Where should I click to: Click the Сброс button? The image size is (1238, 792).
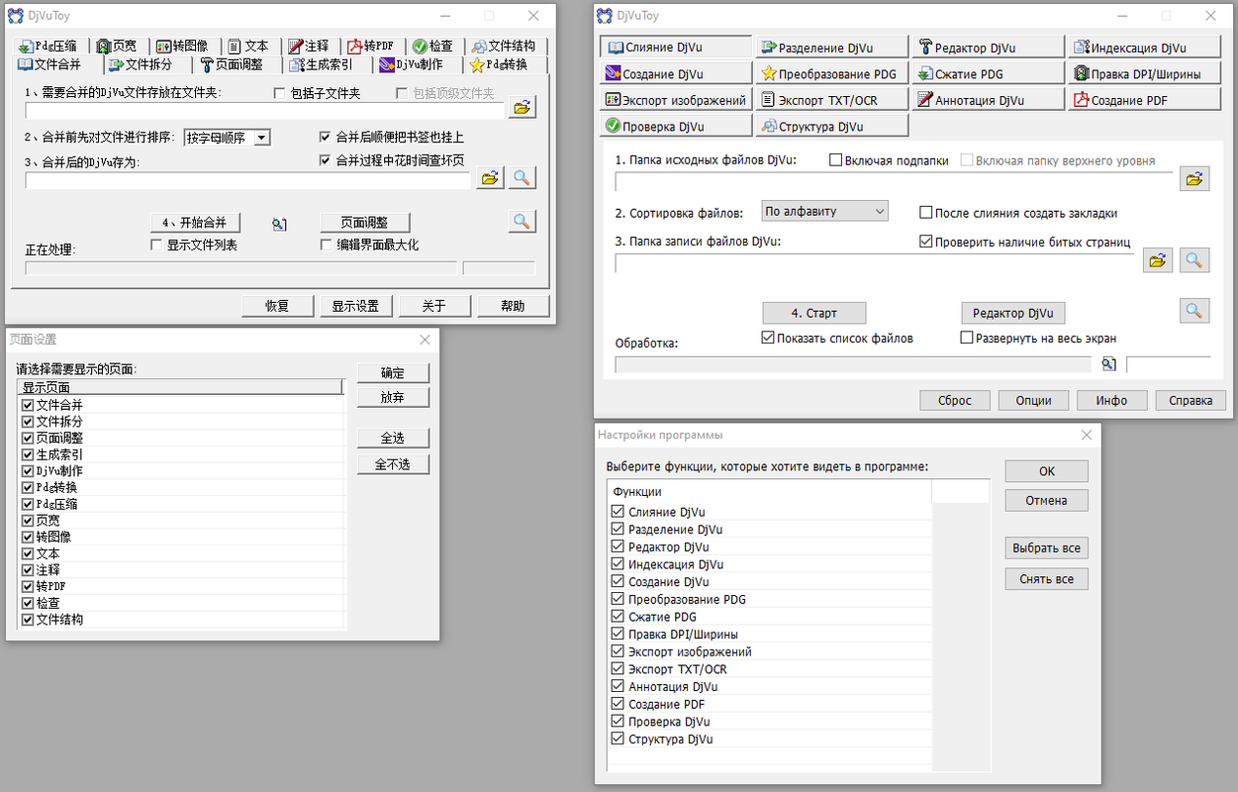click(954, 400)
